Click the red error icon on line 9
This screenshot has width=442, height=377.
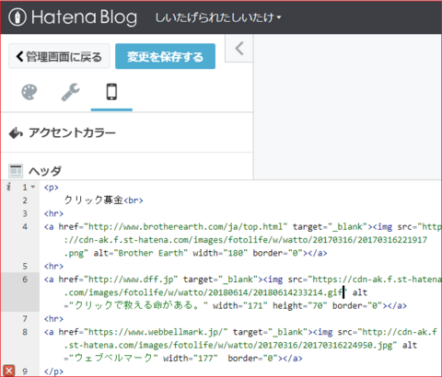tap(8, 371)
